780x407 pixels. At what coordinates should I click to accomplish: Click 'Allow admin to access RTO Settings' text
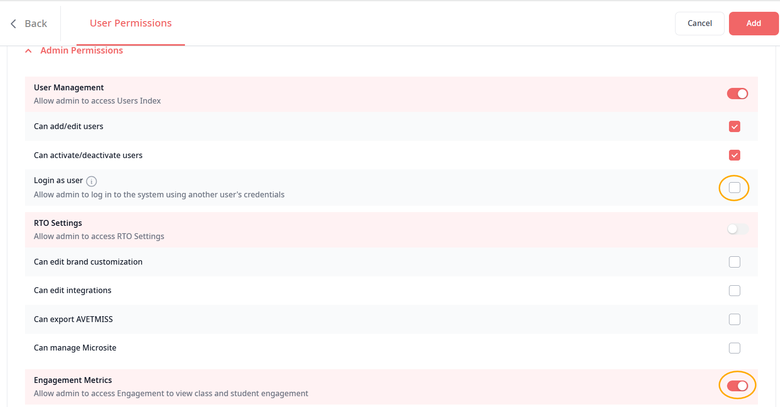[99, 236]
